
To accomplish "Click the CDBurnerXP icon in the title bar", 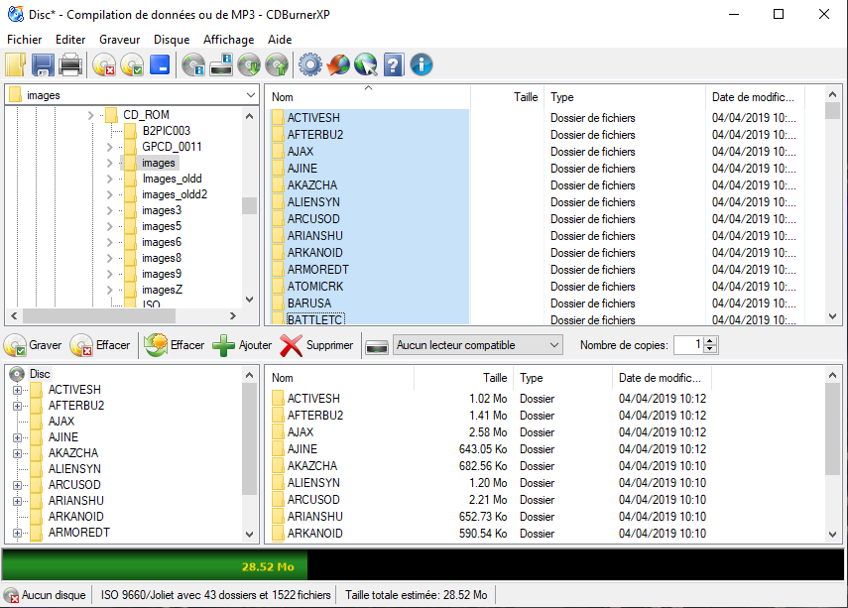I will coord(16,14).
